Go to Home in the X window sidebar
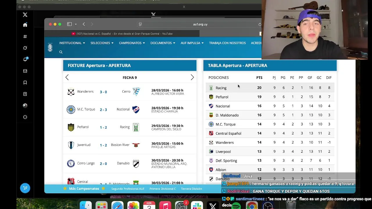Image resolution: width=372 pixels, height=209 pixels. [25, 25]
